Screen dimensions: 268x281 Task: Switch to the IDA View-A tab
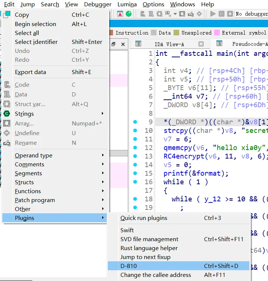click(169, 44)
